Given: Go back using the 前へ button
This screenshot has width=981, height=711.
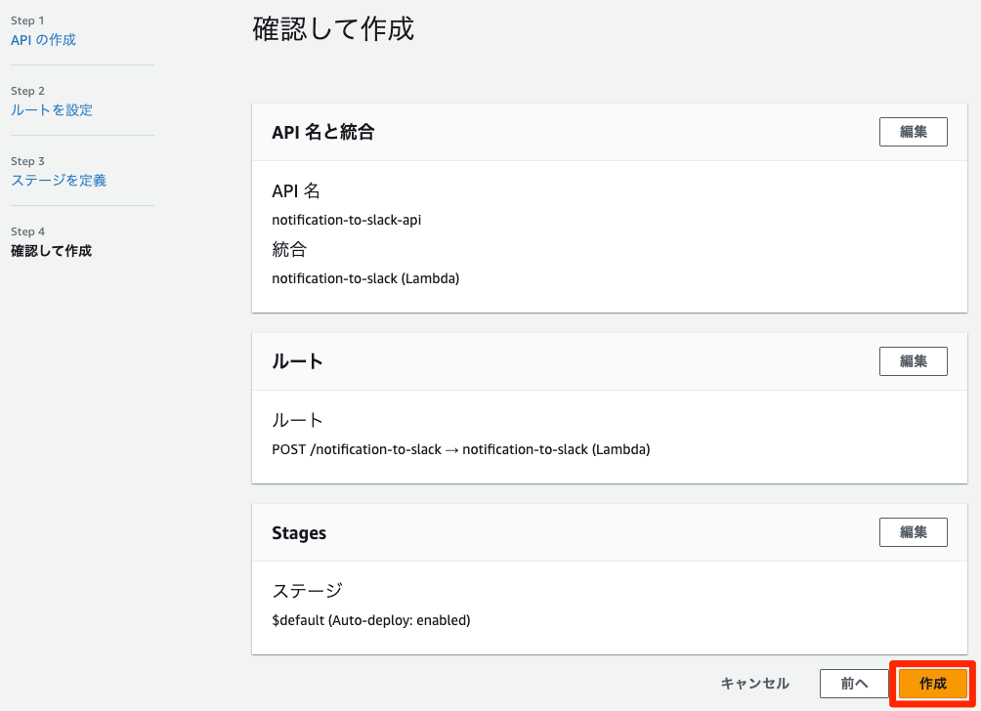Looking at the screenshot, I should coord(854,684).
